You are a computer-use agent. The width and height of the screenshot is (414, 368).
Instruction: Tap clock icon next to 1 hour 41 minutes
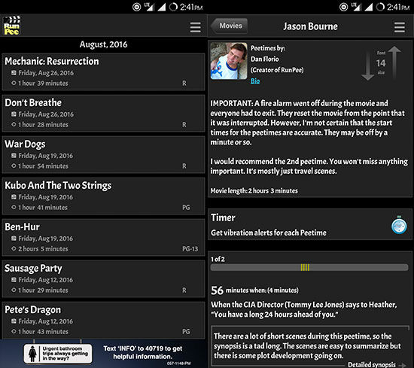[x=14, y=208]
